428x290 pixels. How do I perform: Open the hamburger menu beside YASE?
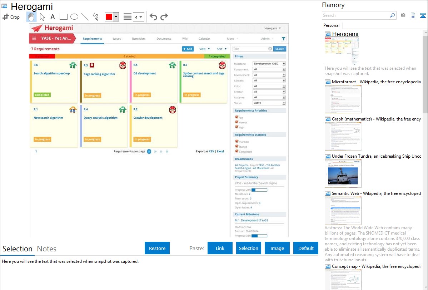[x=34, y=38]
